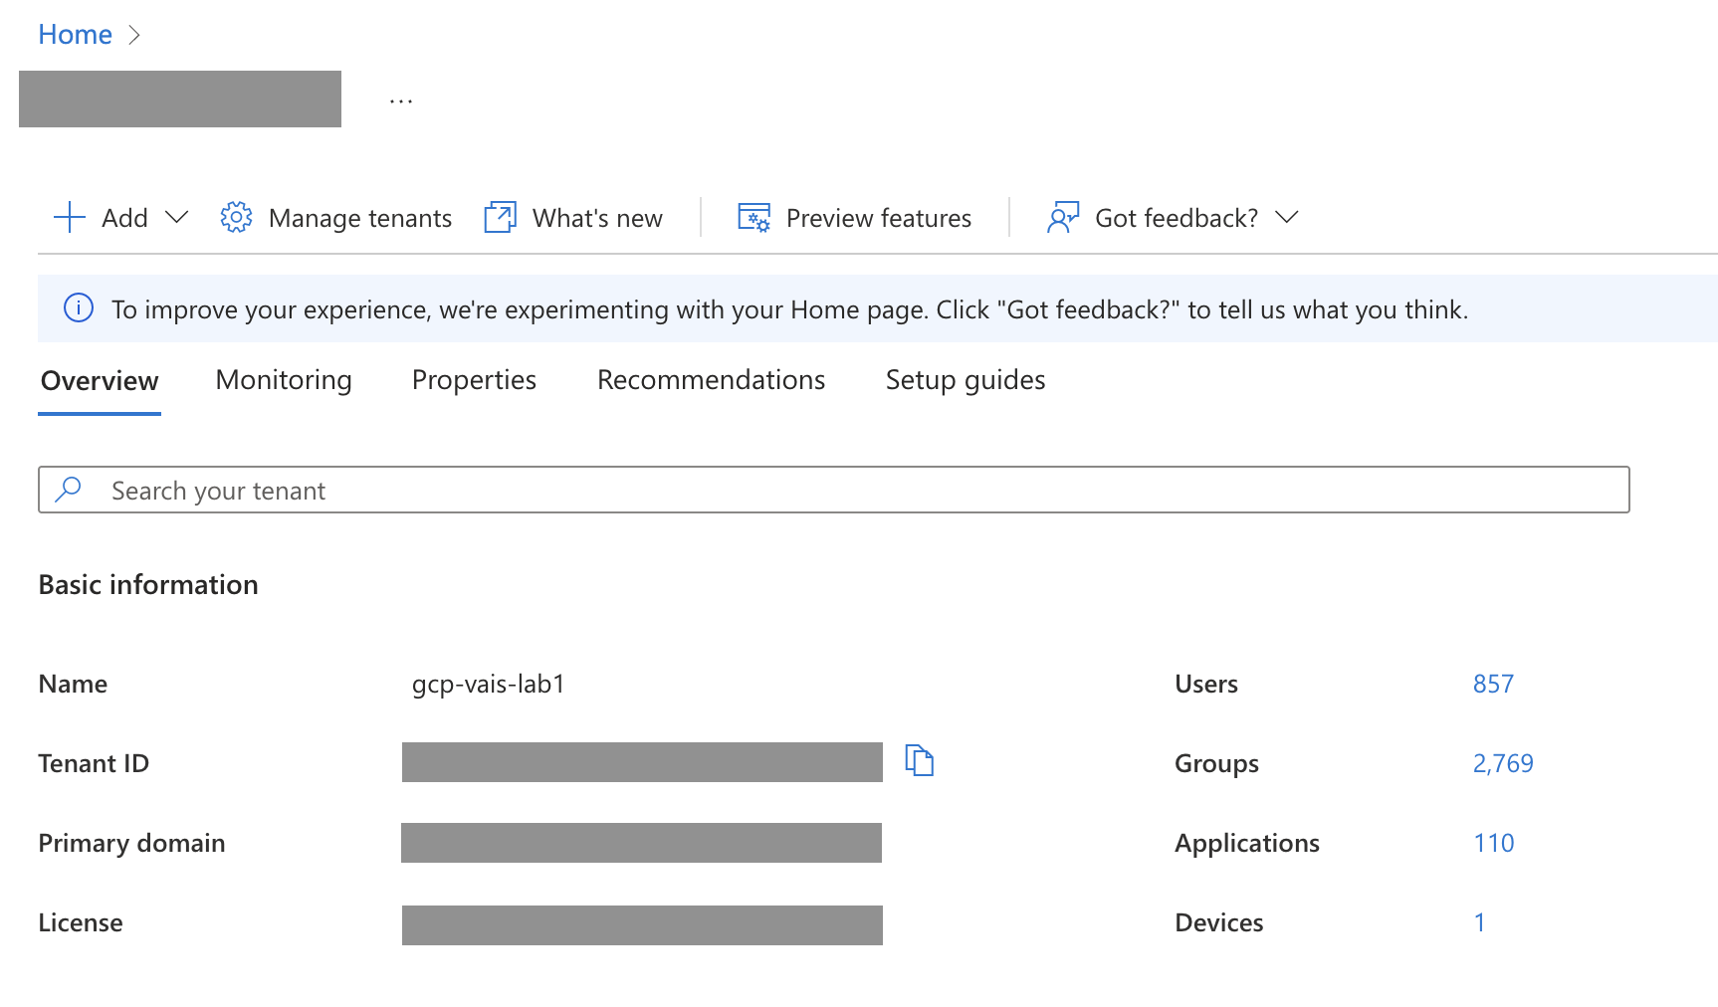Click the info icon in the banner

click(79, 308)
